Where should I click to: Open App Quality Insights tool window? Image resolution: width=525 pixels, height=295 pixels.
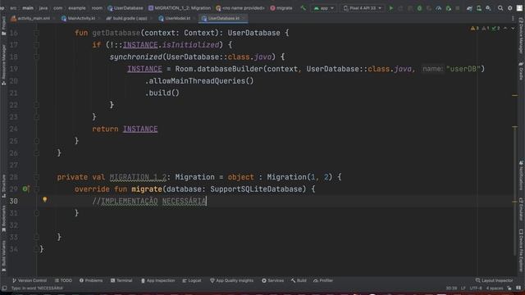tap(231, 280)
